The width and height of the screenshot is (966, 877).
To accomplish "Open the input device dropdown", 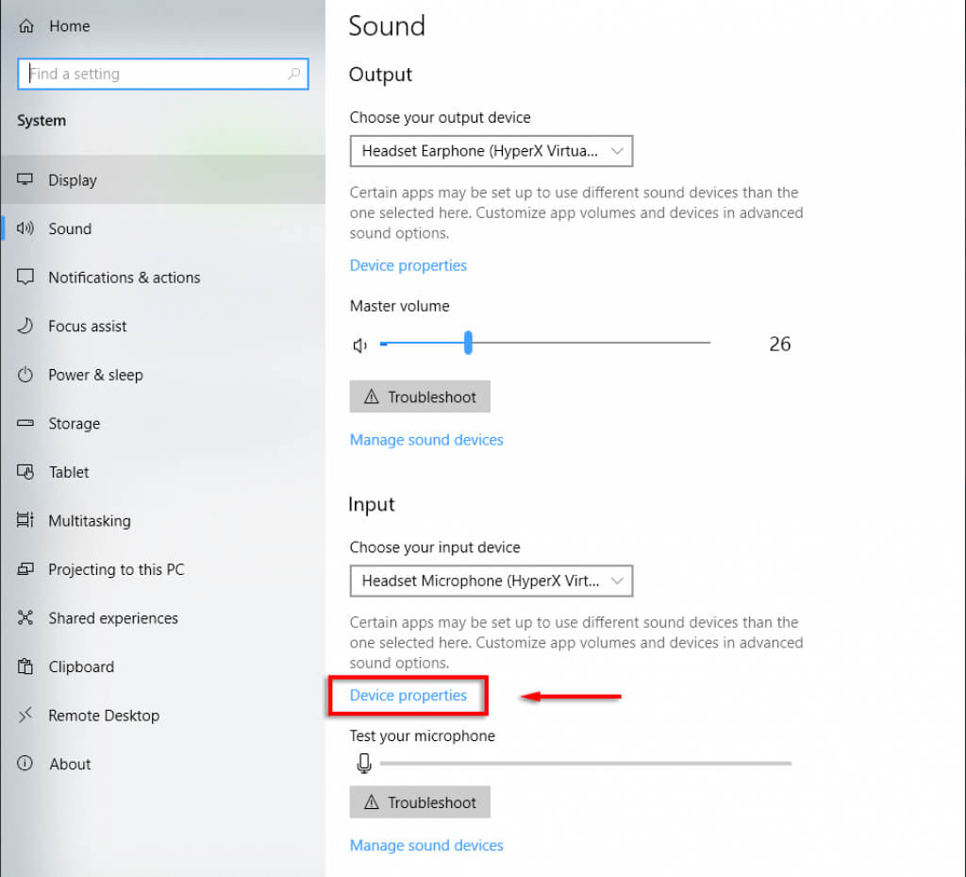I will [x=491, y=581].
